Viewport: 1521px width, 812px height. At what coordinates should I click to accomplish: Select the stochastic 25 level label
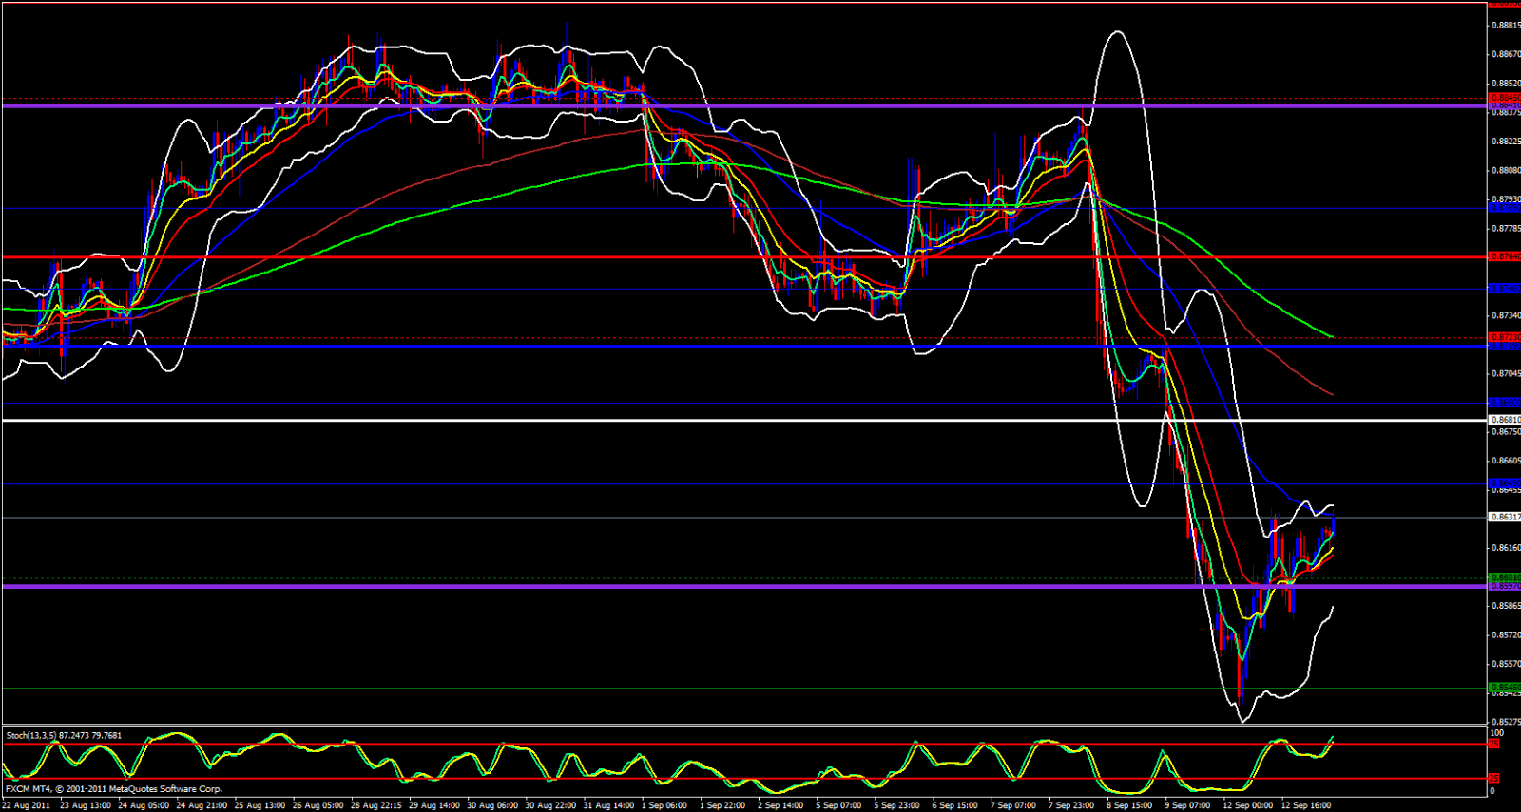point(1493,779)
